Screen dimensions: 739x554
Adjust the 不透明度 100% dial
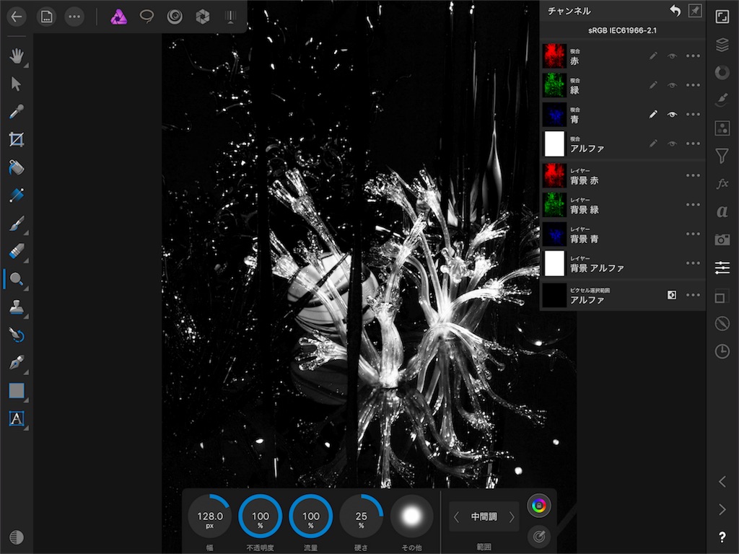(260, 516)
